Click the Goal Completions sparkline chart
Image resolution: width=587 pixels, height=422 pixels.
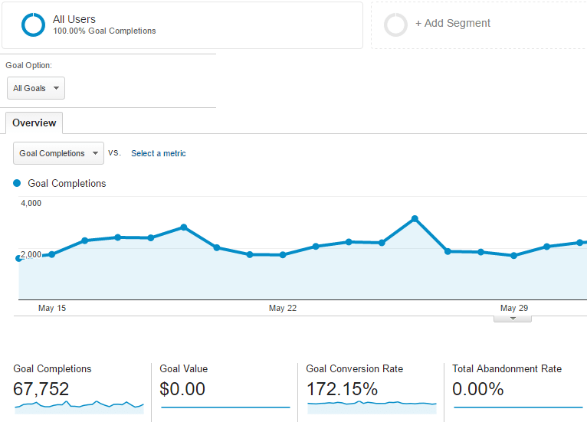pyautogui.click(x=79, y=404)
